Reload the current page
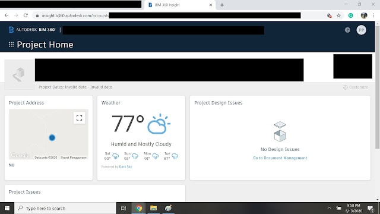The image size is (380, 214). pos(26,15)
